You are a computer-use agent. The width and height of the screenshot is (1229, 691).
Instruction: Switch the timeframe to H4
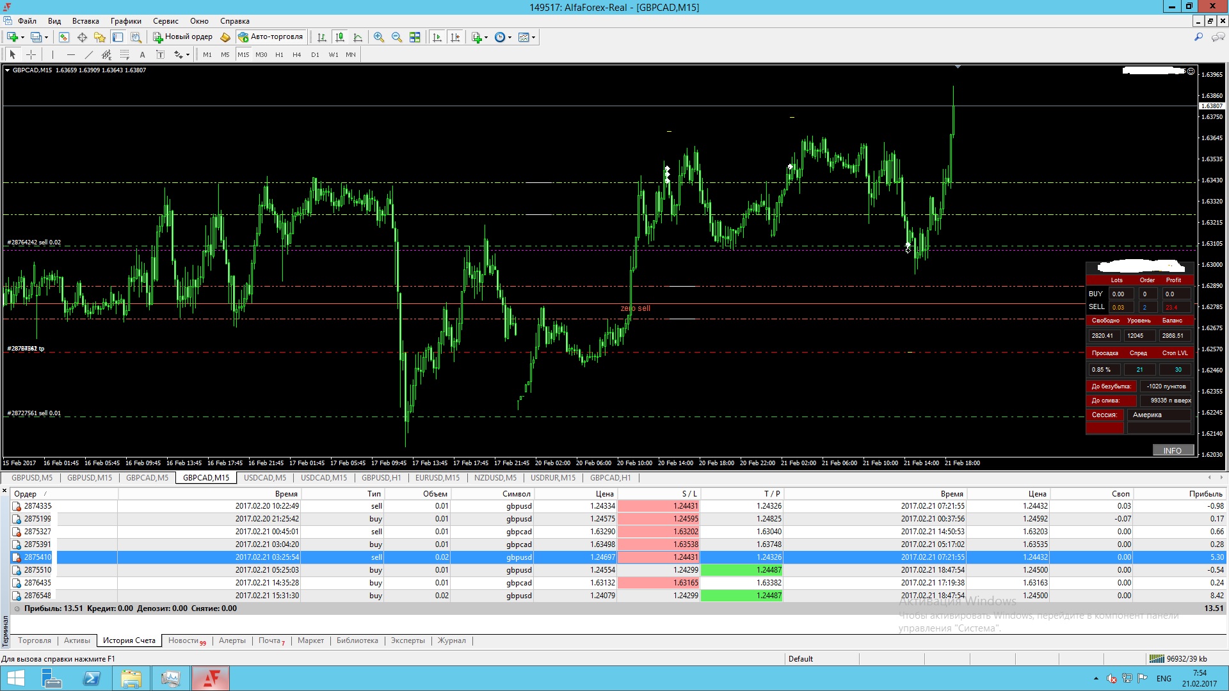(x=297, y=54)
